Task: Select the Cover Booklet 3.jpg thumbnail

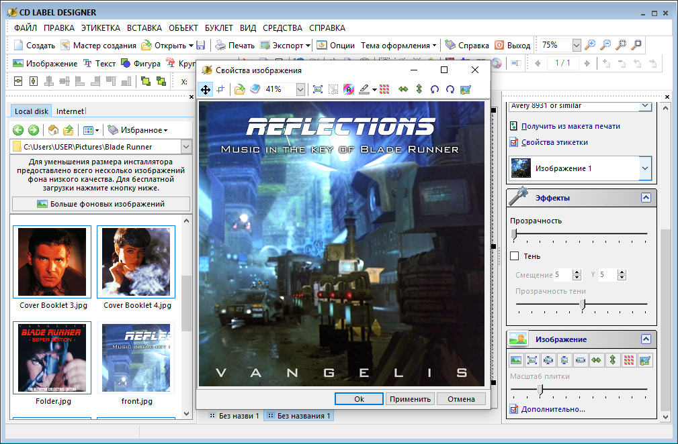Action: (x=52, y=262)
